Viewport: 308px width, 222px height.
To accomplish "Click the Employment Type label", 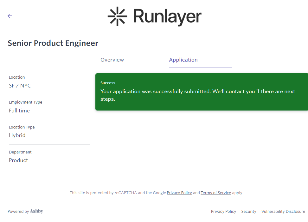I will (x=25, y=102).
